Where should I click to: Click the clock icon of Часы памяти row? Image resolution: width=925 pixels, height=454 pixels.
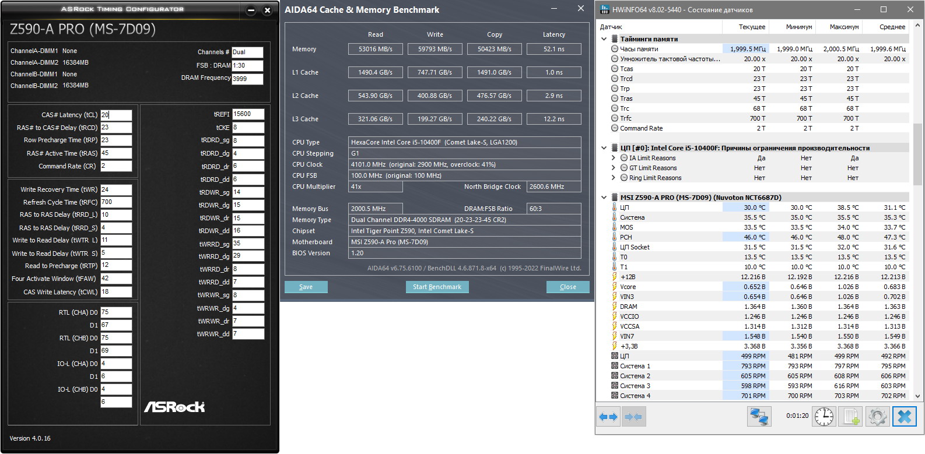click(x=615, y=49)
